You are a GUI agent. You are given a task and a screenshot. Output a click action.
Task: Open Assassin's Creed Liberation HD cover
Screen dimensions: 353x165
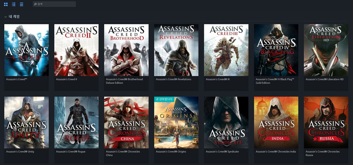click(326, 50)
